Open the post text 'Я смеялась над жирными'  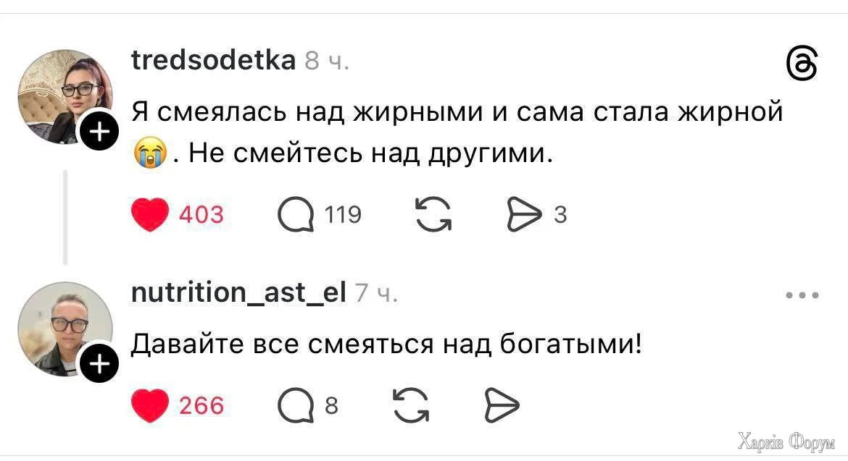[457, 114]
